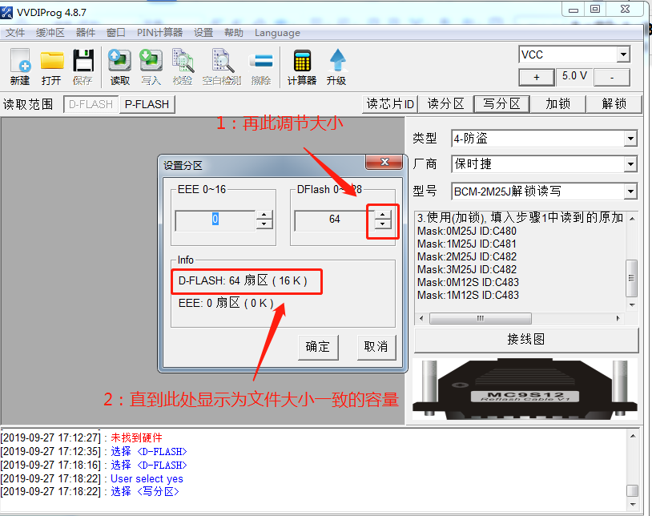Open the PIN计算器 menu
The height and width of the screenshot is (516, 652).
[159, 33]
